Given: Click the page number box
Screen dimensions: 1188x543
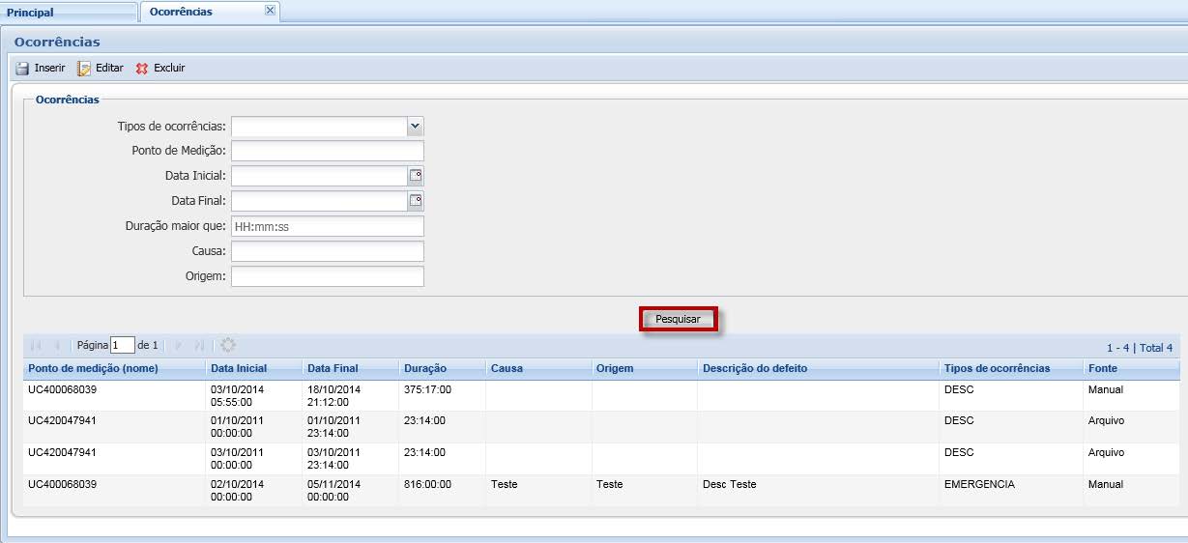Looking at the screenshot, I should point(123,345).
